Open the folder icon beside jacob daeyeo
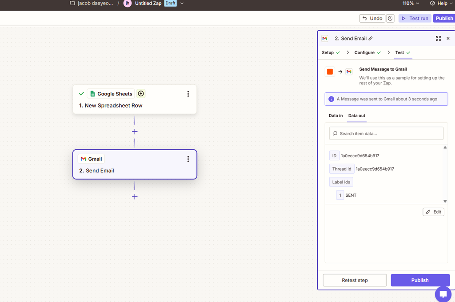Screen dimensions: 455x302 coord(72,3)
